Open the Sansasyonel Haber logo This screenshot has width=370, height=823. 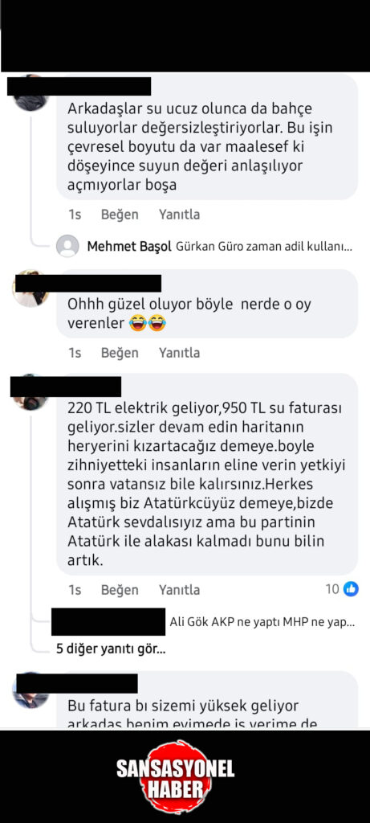[176, 776]
